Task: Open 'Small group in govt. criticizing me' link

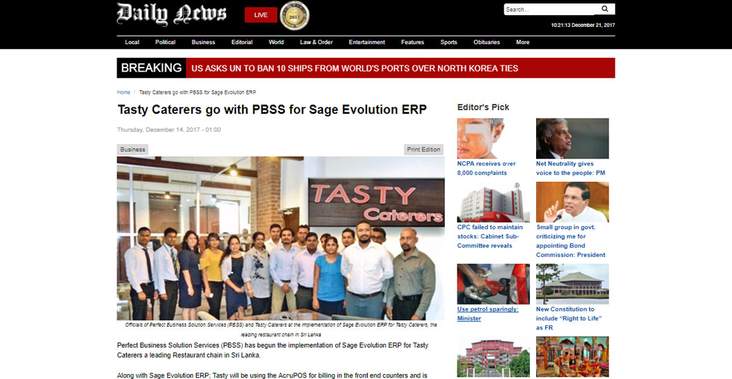Action: [x=571, y=241]
